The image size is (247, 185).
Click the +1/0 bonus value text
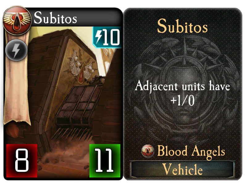(x=182, y=101)
